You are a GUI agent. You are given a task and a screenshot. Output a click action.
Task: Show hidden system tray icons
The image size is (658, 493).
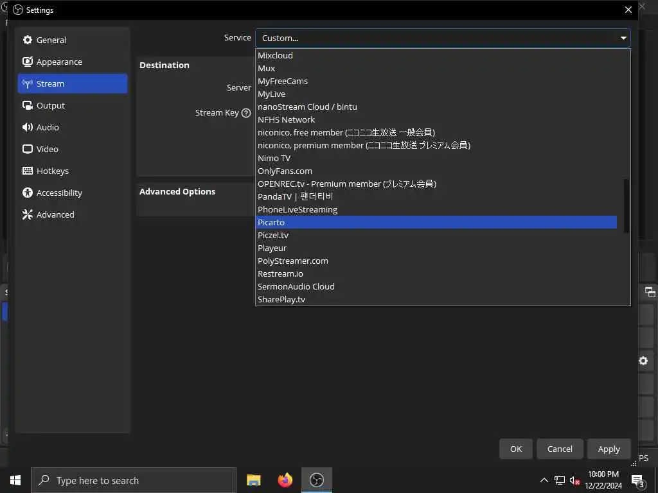544,480
